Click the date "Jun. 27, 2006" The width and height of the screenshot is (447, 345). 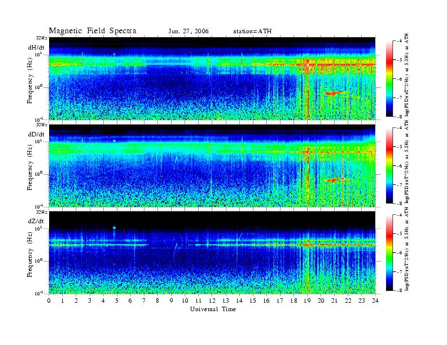(x=189, y=31)
